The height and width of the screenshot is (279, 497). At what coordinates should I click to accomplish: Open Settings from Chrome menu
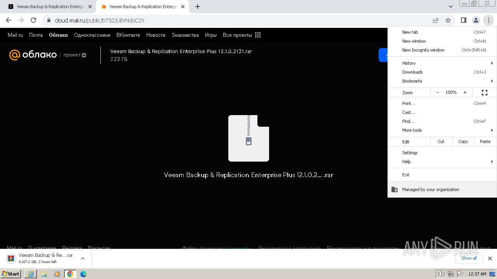coord(442,153)
